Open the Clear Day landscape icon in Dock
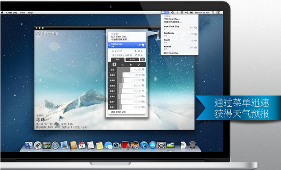The width and height of the screenshot is (281, 170). coord(170,145)
